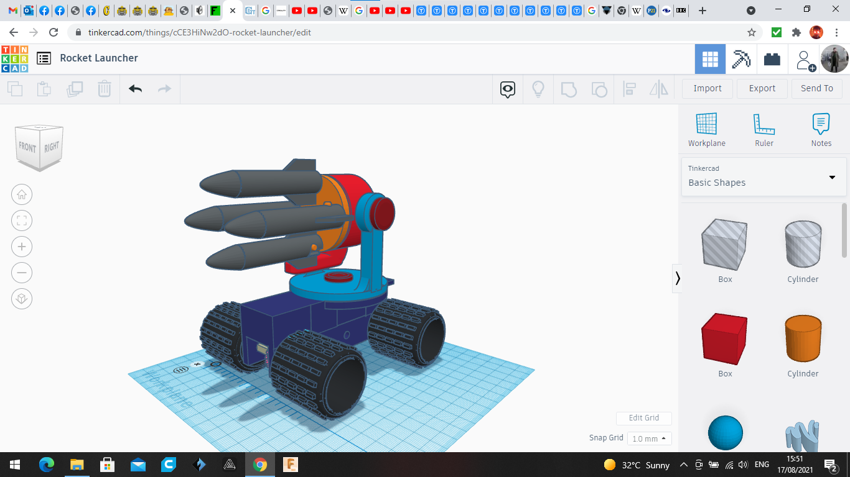The width and height of the screenshot is (850, 477).
Task: Toggle notes visibility eye icon
Action: [x=508, y=89]
